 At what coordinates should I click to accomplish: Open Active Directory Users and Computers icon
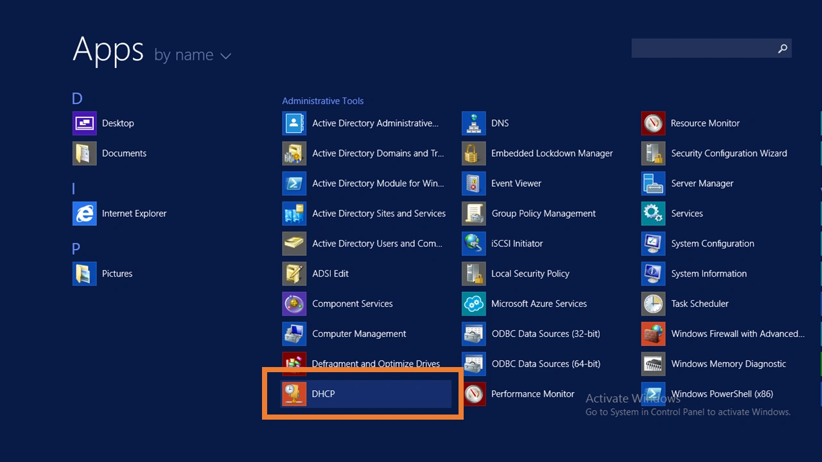click(294, 244)
